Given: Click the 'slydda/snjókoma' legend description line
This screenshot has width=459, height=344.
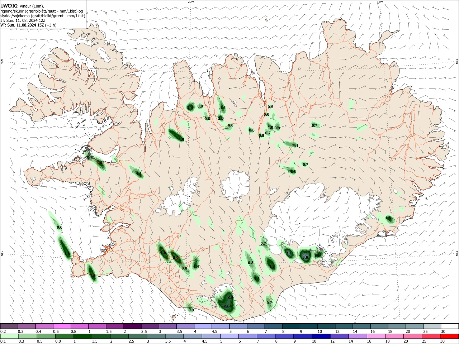Looking at the screenshot, I should (x=43, y=16).
